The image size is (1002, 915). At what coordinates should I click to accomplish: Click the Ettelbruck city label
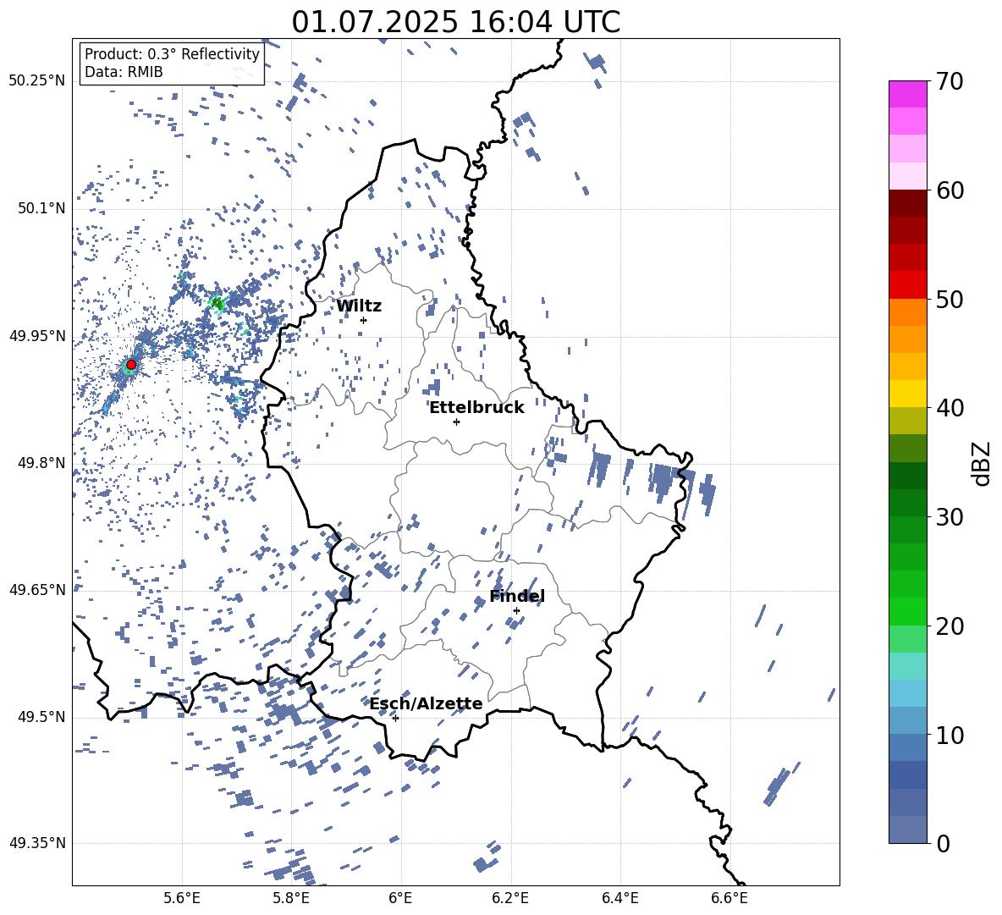point(476,408)
